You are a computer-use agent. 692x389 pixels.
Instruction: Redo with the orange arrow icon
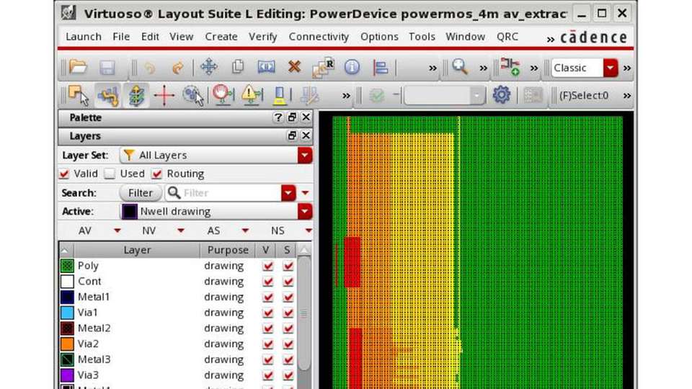point(178,68)
